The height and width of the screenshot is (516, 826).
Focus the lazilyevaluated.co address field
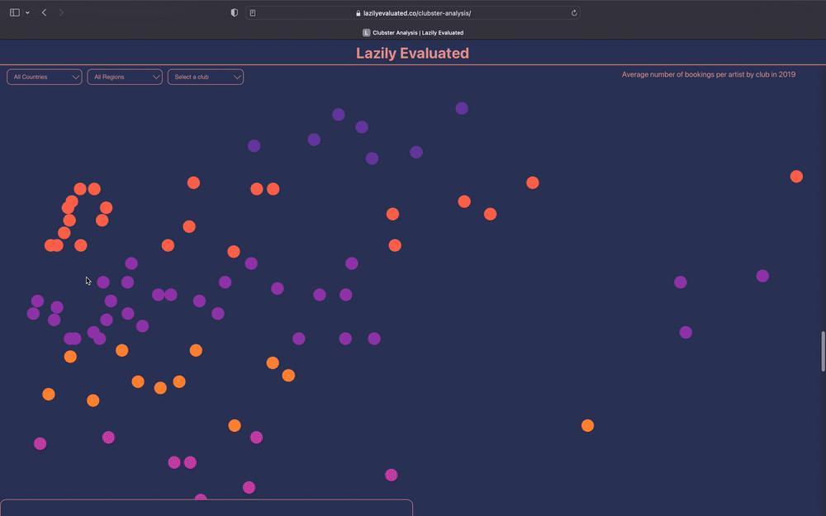(412, 12)
